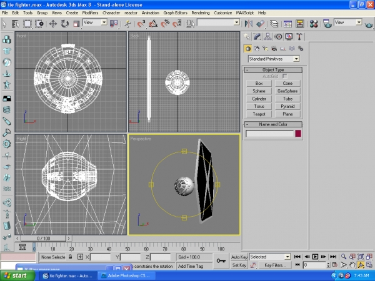Open the Customize menu
The height and width of the screenshot is (281, 375).
[223, 13]
